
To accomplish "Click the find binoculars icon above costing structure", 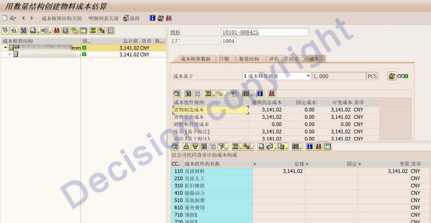I will pyautogui.click(x=24, y=31).
